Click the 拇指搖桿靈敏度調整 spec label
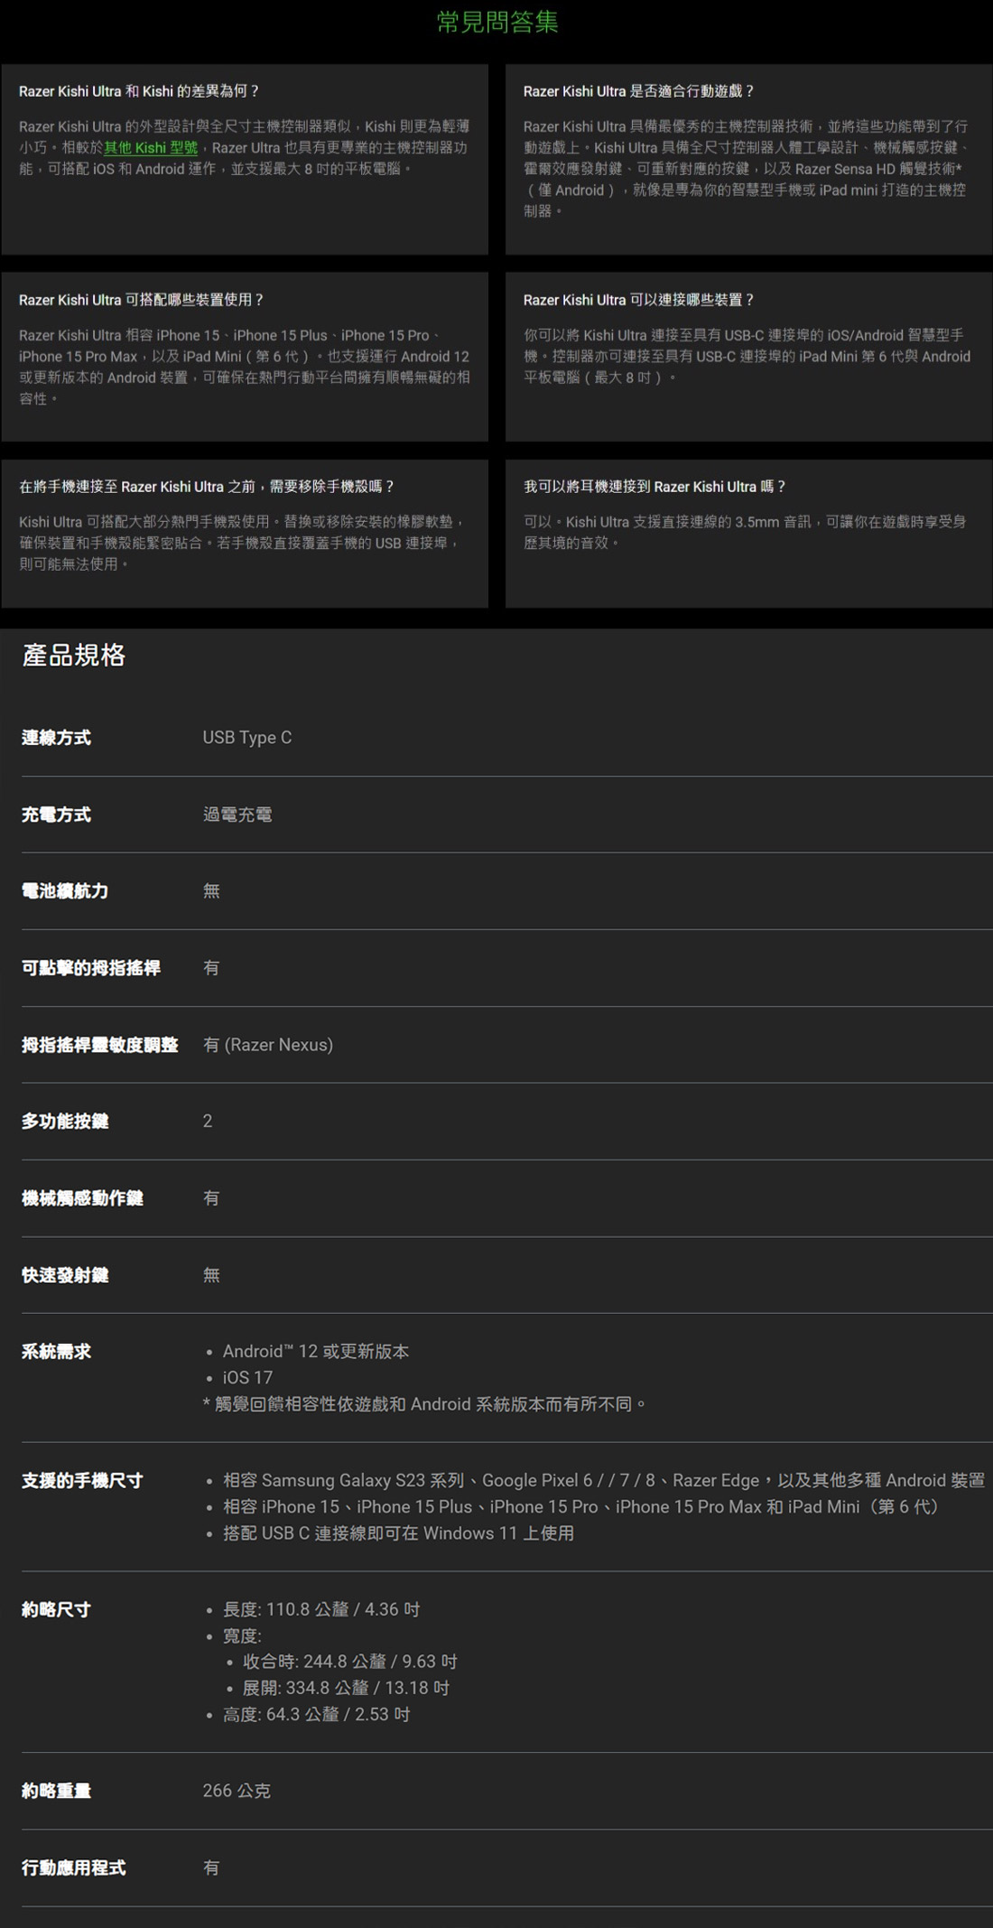Image resolution: width=993 pixels, height=1928 pixels. 100,1045
